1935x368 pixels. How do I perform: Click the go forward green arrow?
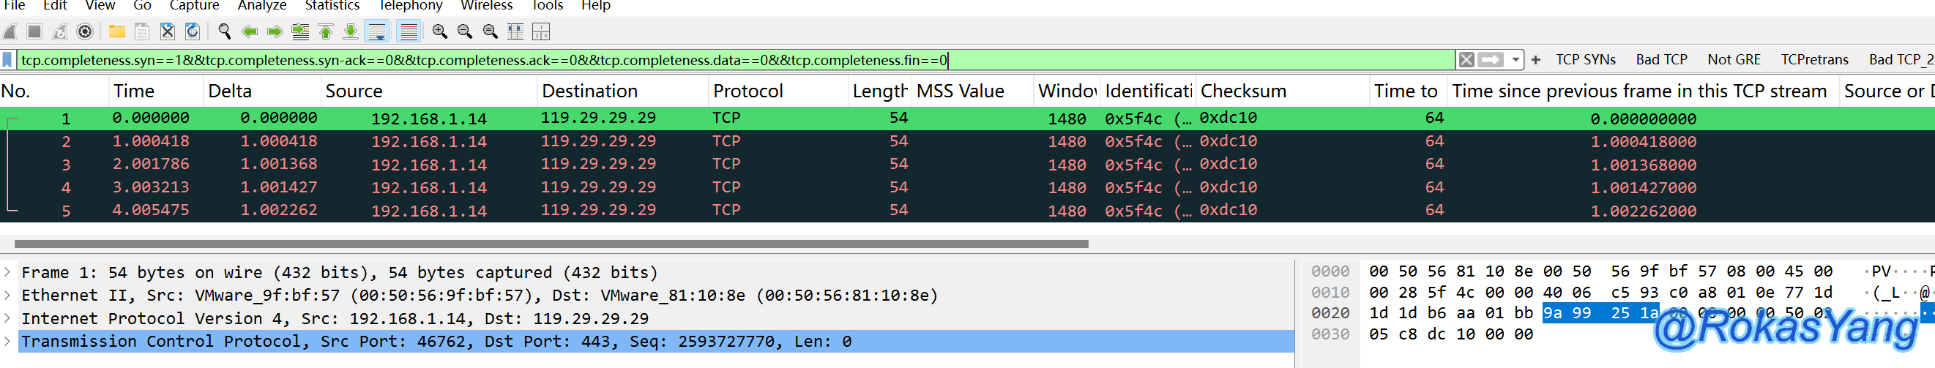pos(275,31)
